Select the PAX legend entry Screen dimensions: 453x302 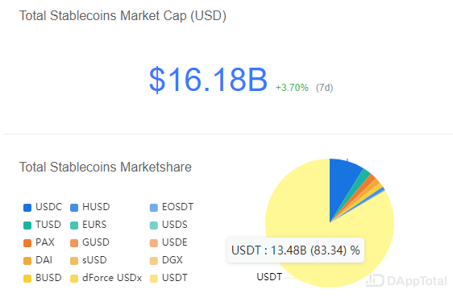[39, 242]
